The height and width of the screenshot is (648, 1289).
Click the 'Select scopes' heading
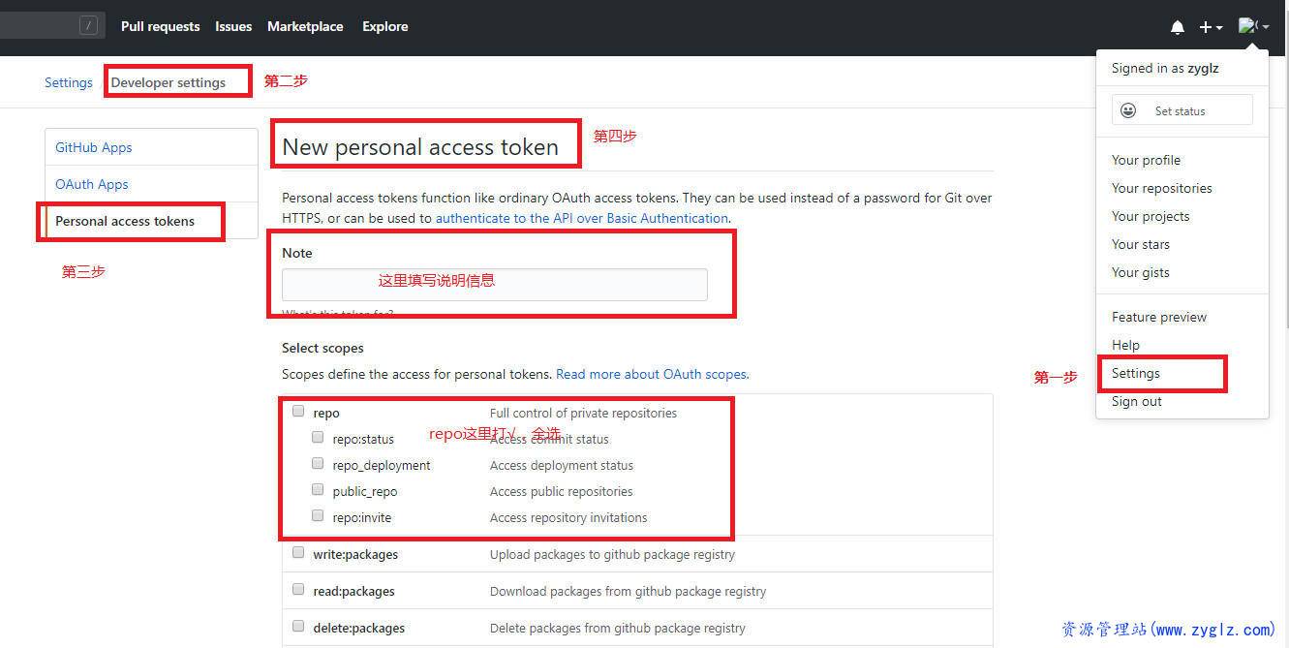point(322,348)
